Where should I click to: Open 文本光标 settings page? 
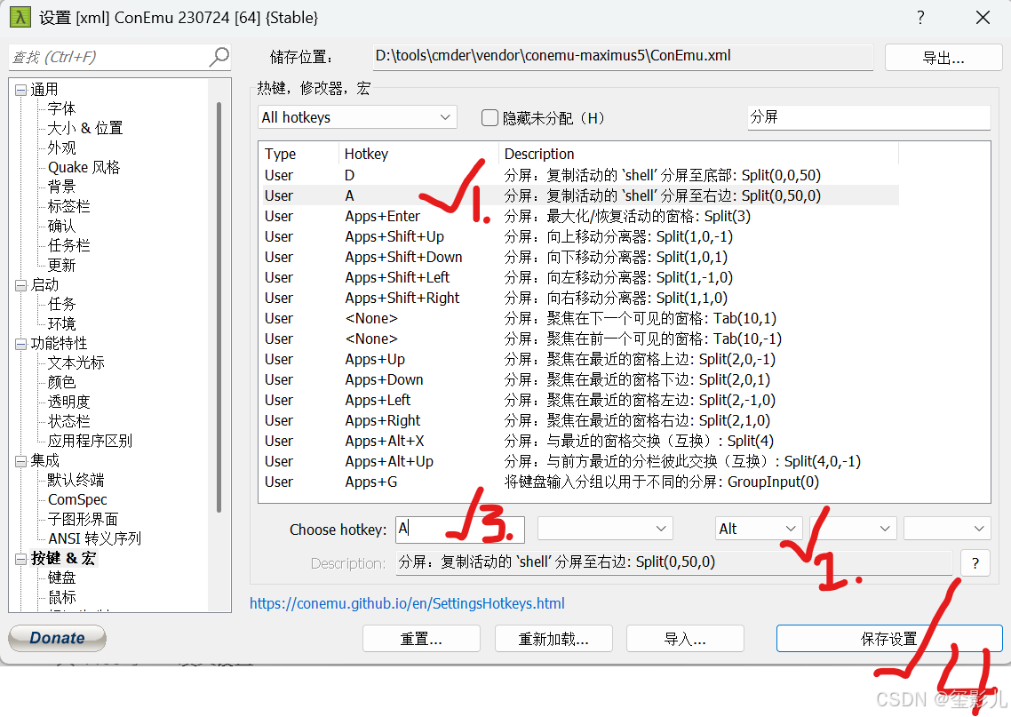[x=76, y=362]
